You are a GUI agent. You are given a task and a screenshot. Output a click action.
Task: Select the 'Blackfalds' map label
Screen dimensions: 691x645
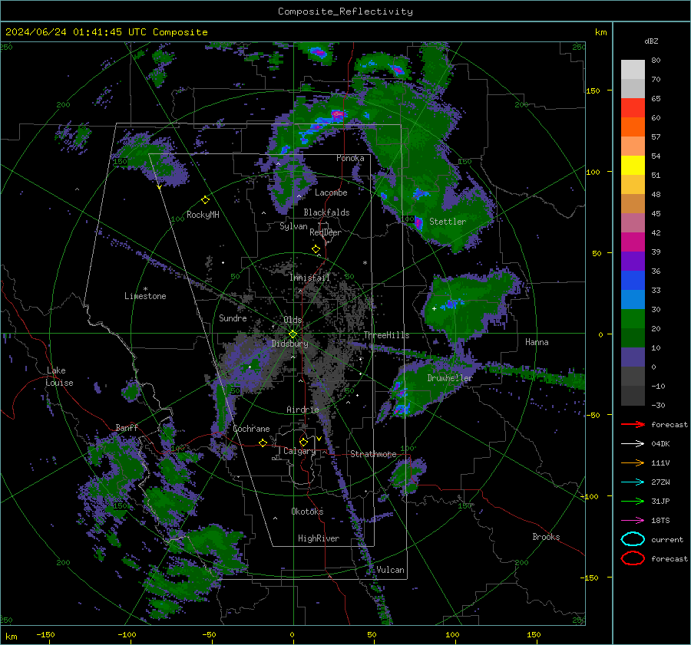tap(326, 212)
